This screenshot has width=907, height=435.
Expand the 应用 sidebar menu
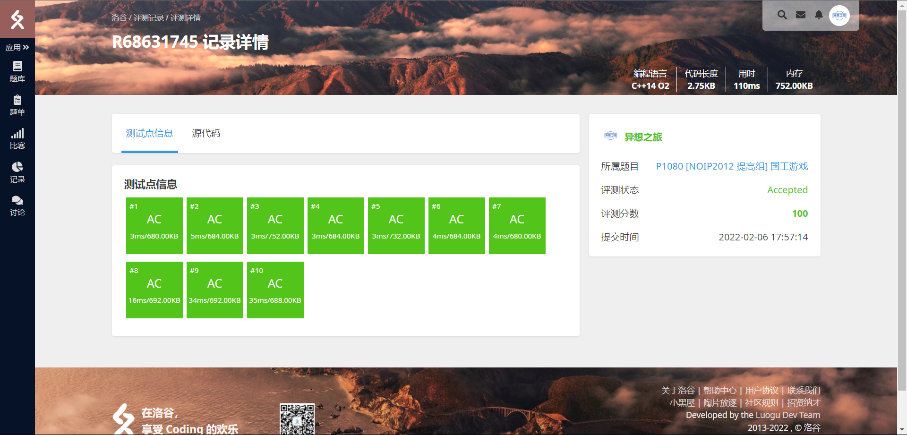coord(17,47)
